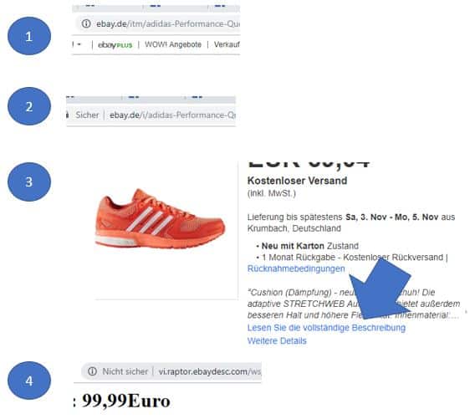The height and width of the screenshot is (419, 475).
Task: Click the info icon next to Nicht sicher
Action: [x=92, y=371]
